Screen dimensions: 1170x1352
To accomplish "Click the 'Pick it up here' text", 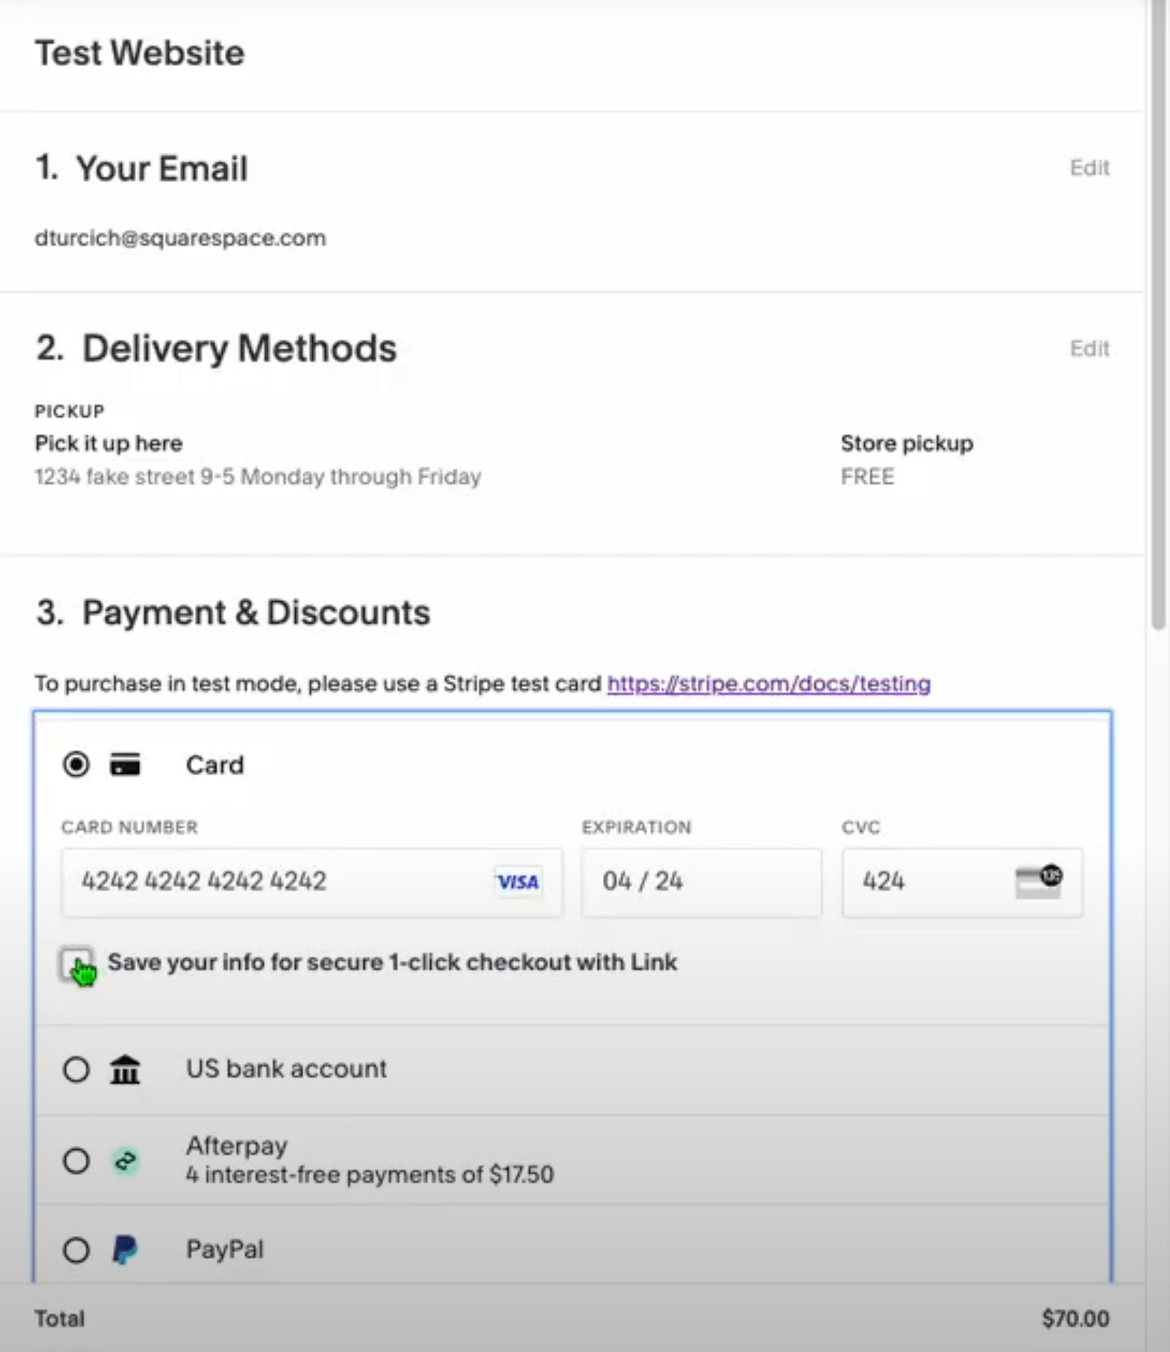I will coord(109,444).
